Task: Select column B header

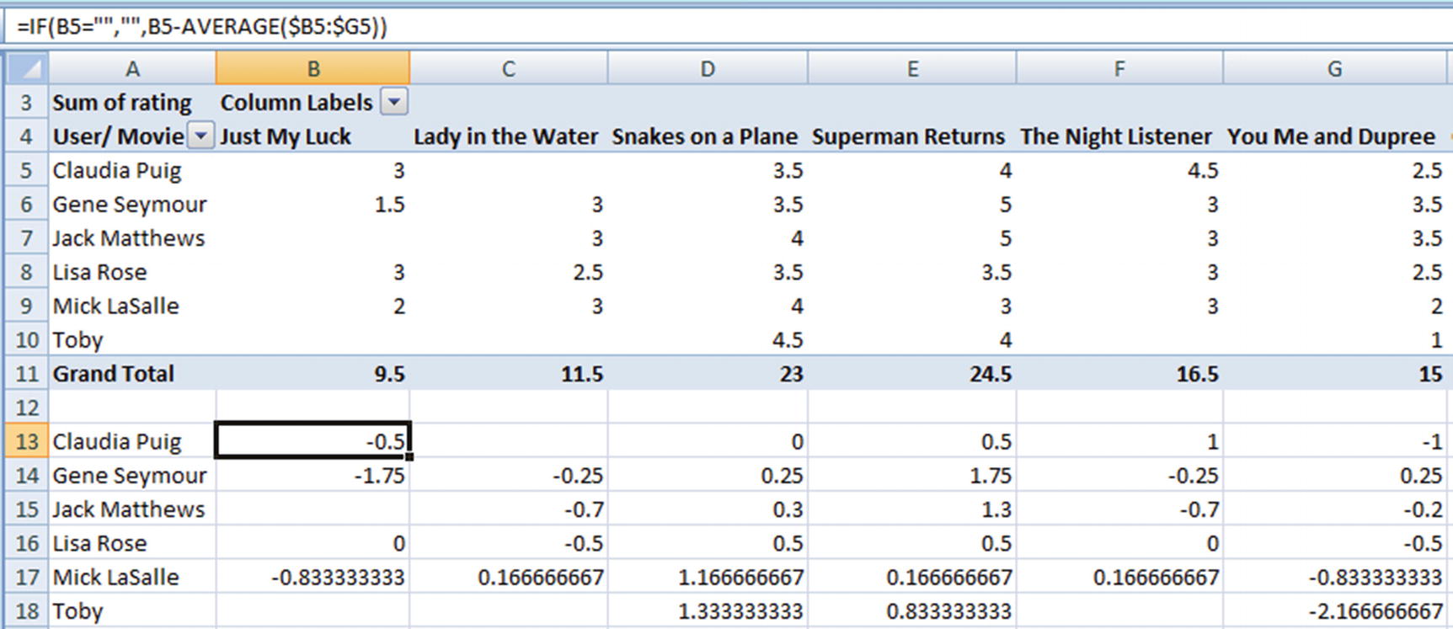Action: [x=313, y=68]
